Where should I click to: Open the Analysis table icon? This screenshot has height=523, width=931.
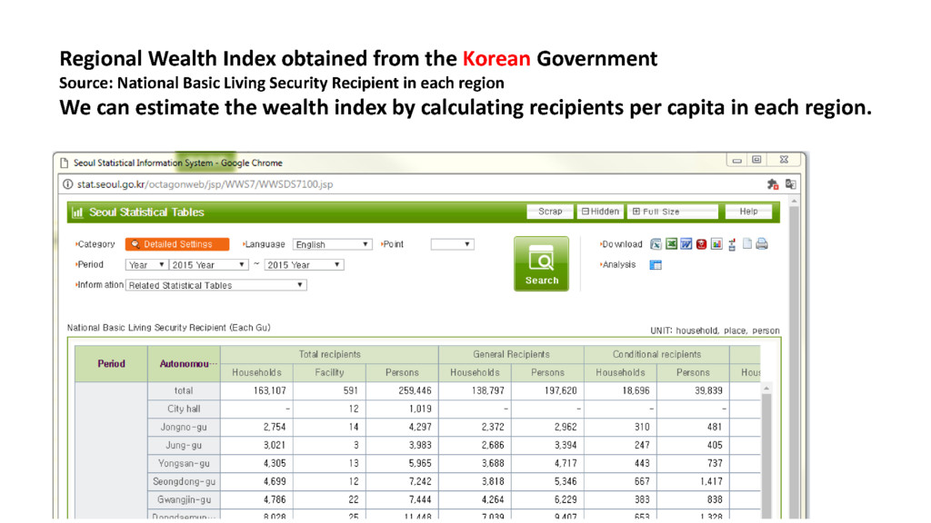pos(656,265)
